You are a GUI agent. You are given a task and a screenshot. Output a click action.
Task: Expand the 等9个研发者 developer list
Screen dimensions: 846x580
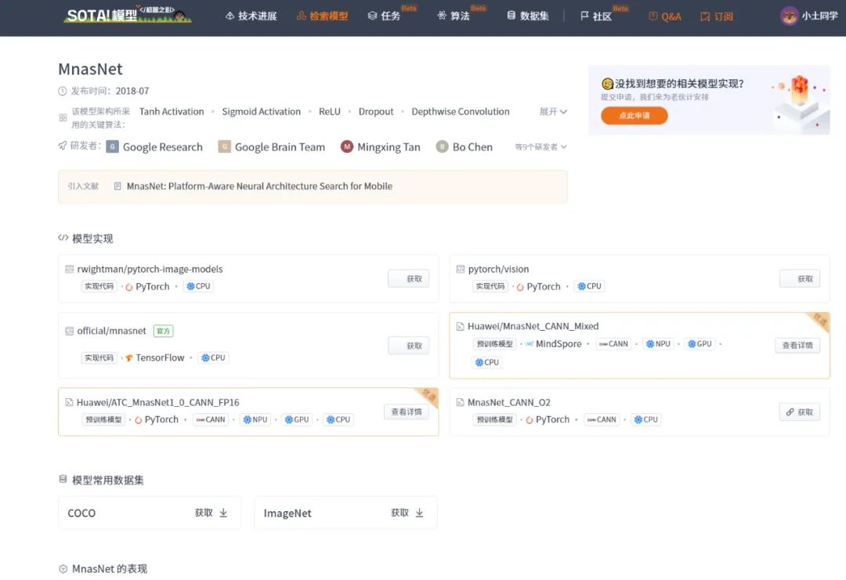click(540, 147)
